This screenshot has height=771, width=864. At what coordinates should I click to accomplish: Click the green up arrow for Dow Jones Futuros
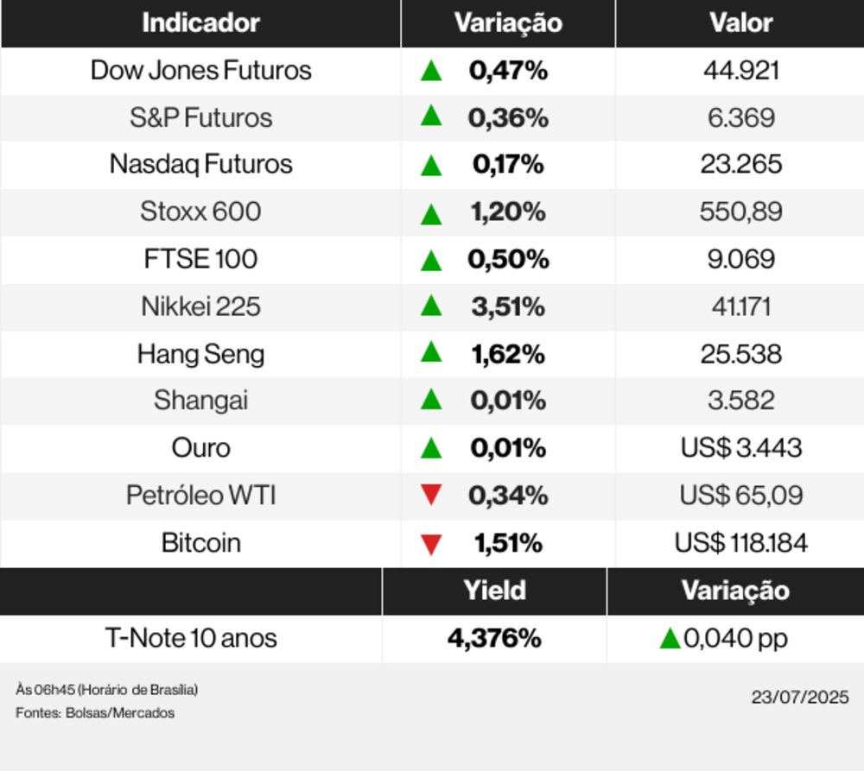click(431, 71)
